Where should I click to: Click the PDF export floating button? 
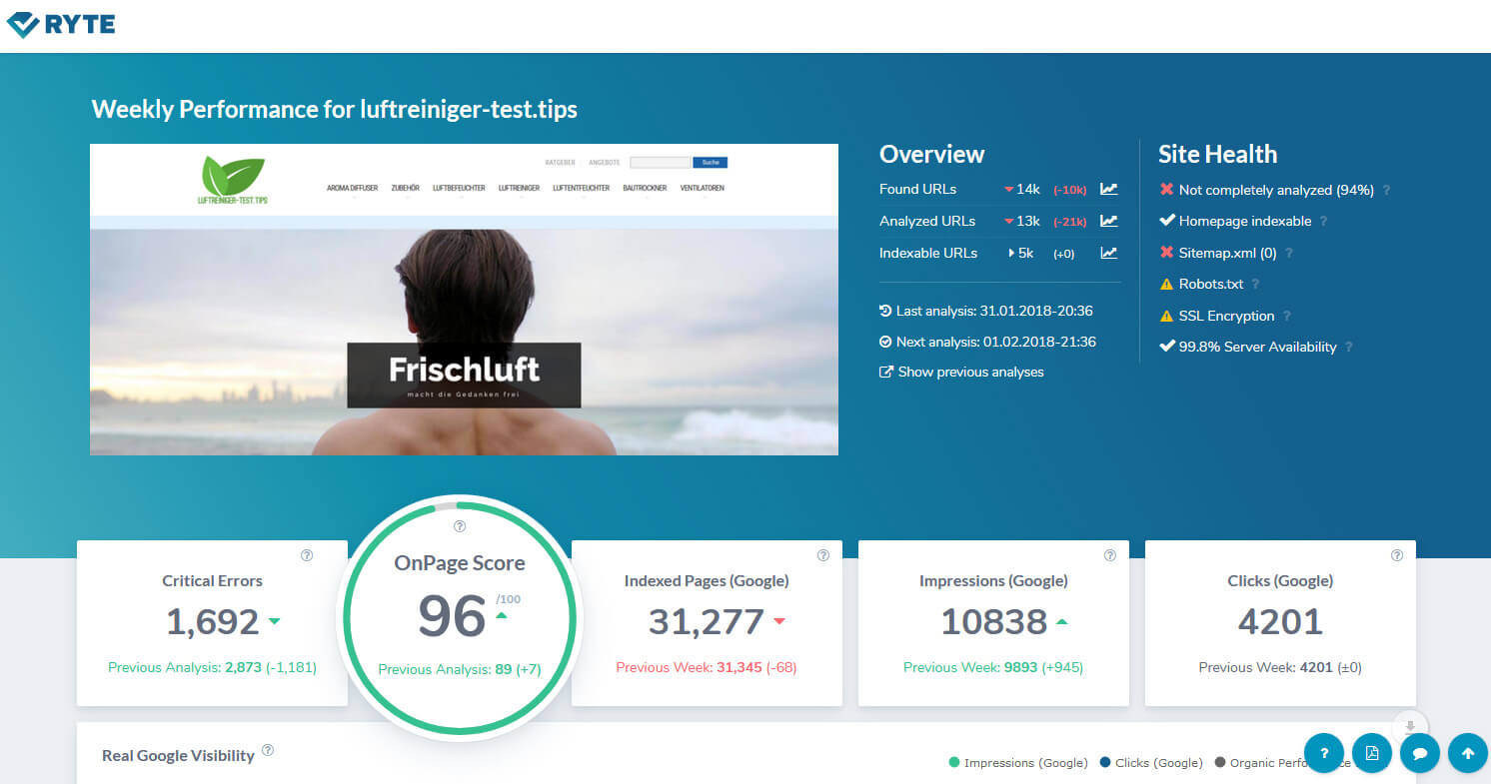point(1371,754)
